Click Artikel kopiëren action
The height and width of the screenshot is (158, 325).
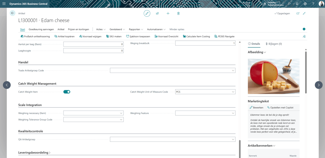pyautogui.click(x=64, y=36)
